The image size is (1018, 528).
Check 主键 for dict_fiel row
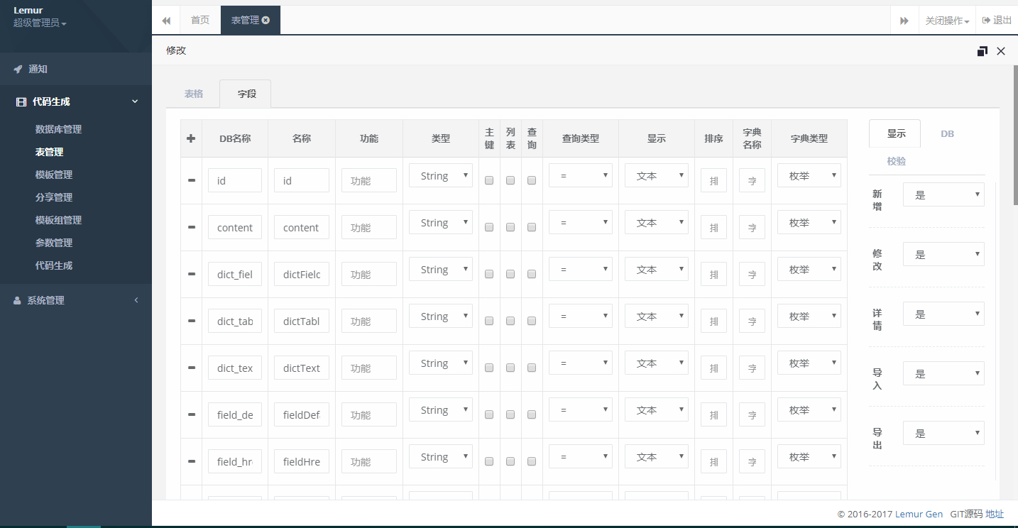click(x=489, y=274)
